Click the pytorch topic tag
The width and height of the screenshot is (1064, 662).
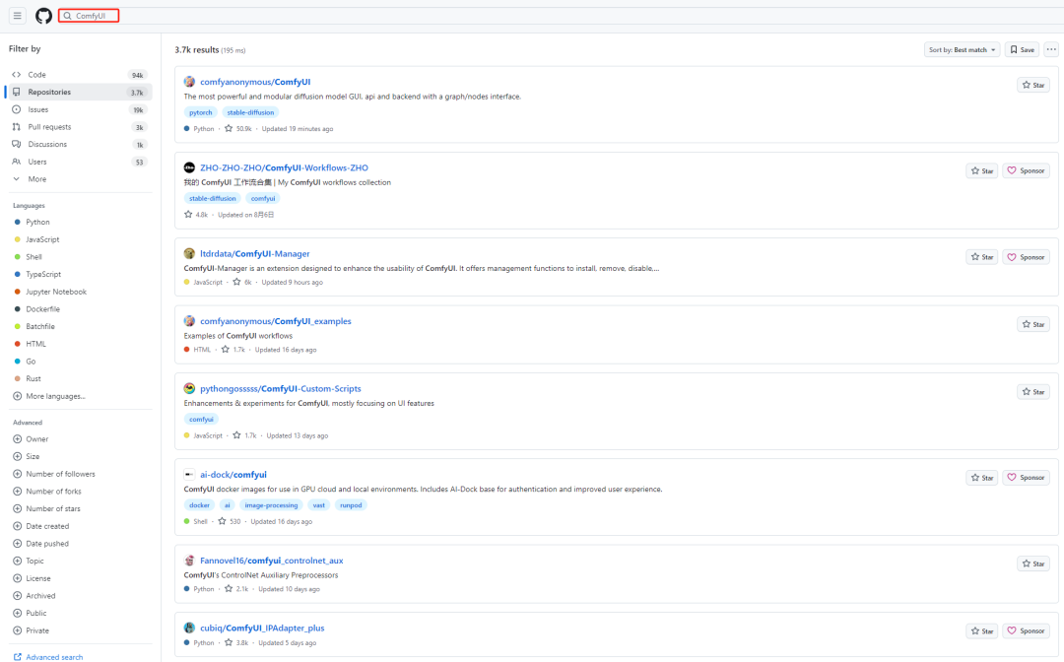coord(200,112)
